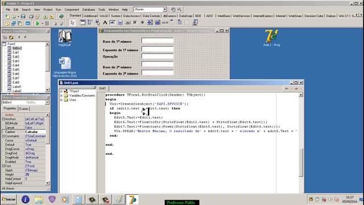The width and height of the screenshot is (364, 205).
Task: Open the Events tab in Object Inspector
Action: [24, 109]
